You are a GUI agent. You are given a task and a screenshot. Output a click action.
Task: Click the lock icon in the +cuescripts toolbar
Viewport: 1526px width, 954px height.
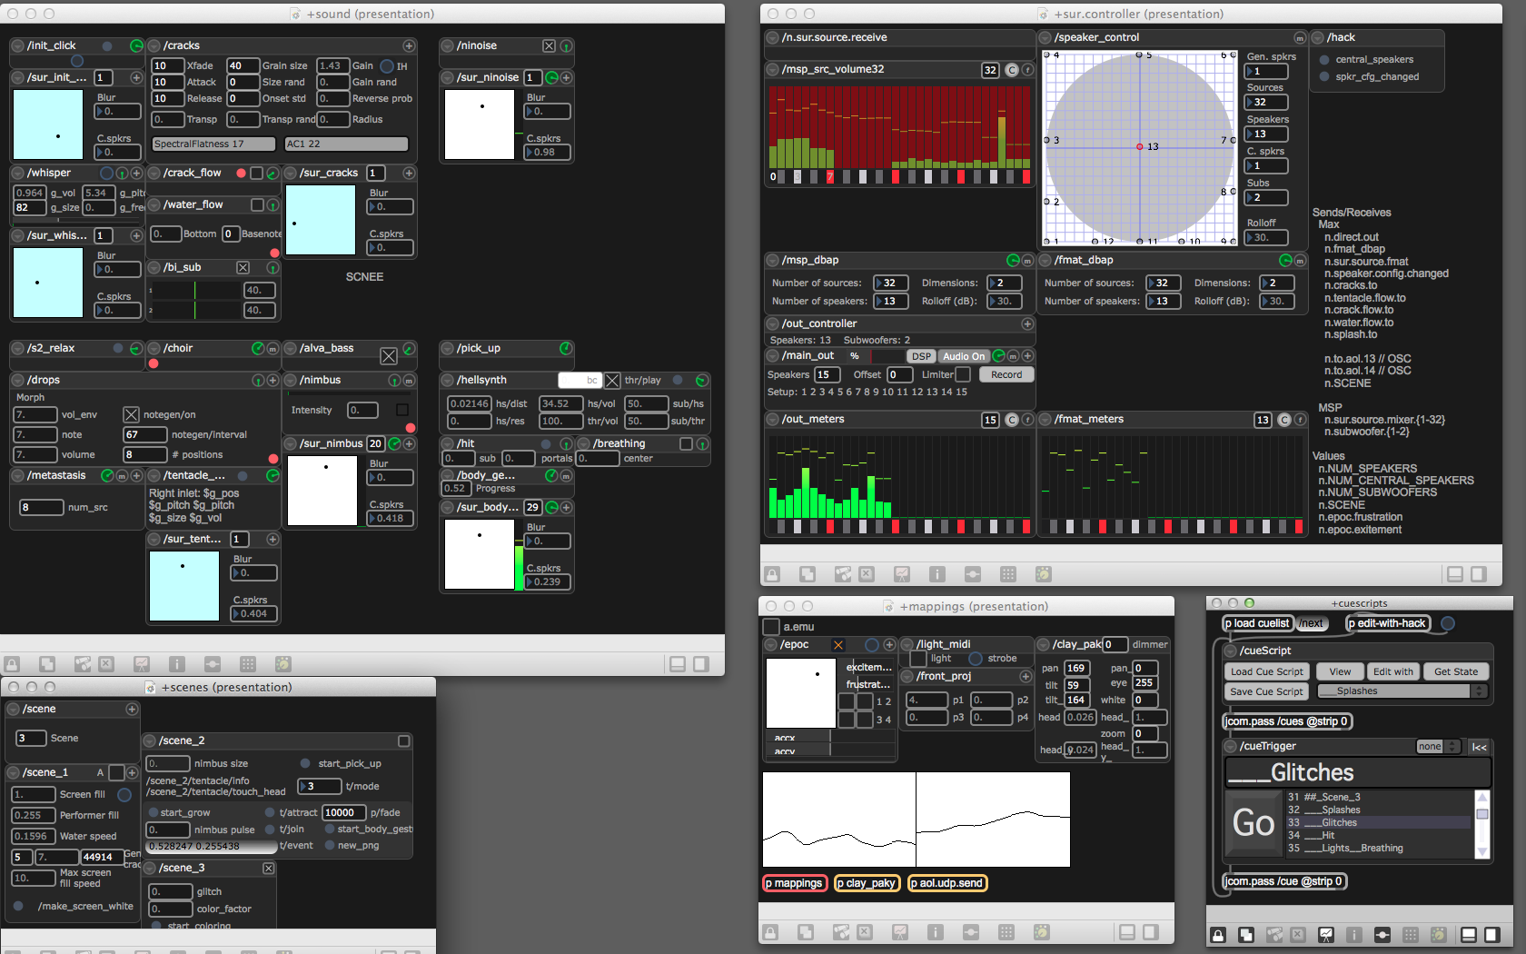1218,934
